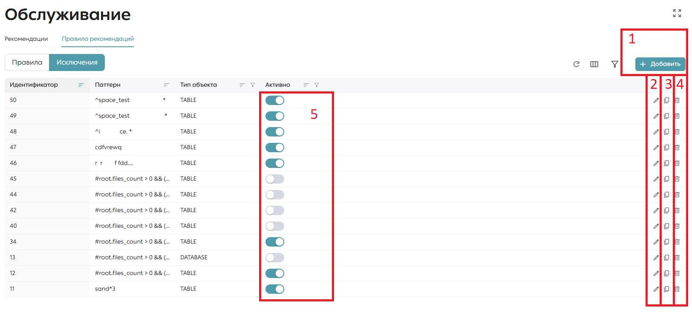Sort by the Идентификатор column sort icon
Image resolution: width=692 pixels, height=315 pixels.
[81, 85]
